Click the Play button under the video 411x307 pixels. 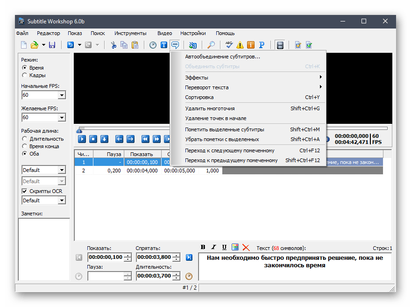(82, 139)
